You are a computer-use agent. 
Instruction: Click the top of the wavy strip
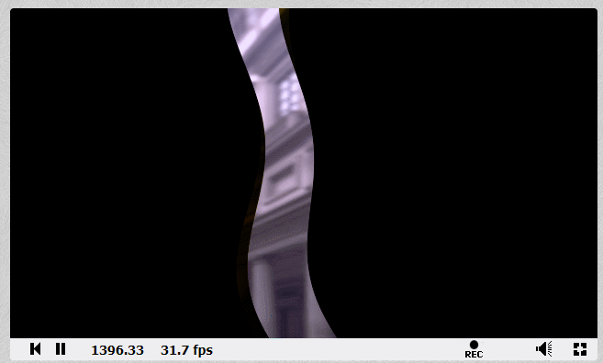[254, 17]
